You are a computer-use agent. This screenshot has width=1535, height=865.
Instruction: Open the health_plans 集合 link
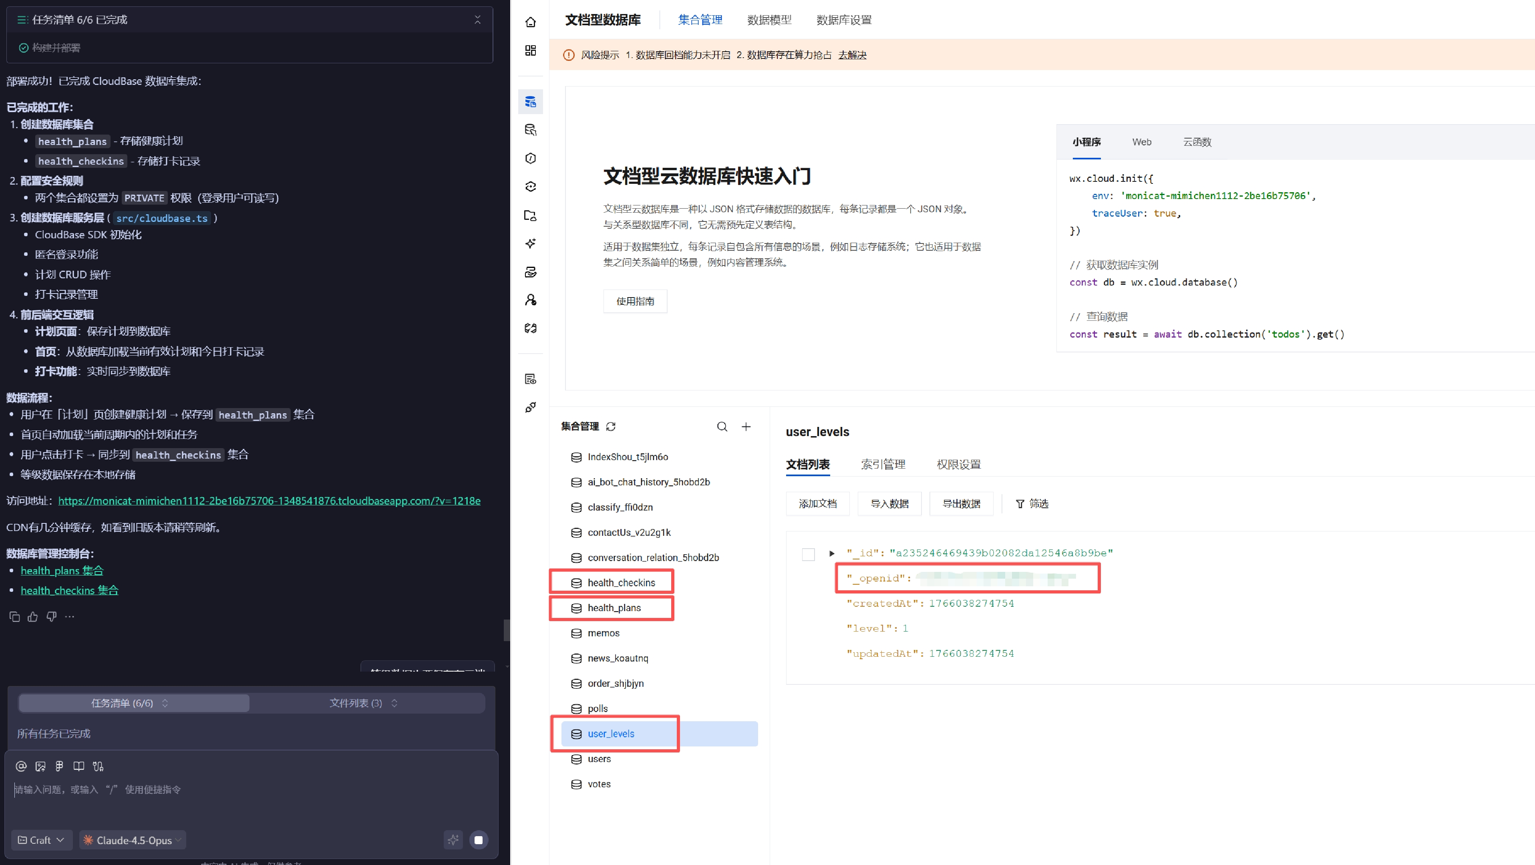pos(62,570)
